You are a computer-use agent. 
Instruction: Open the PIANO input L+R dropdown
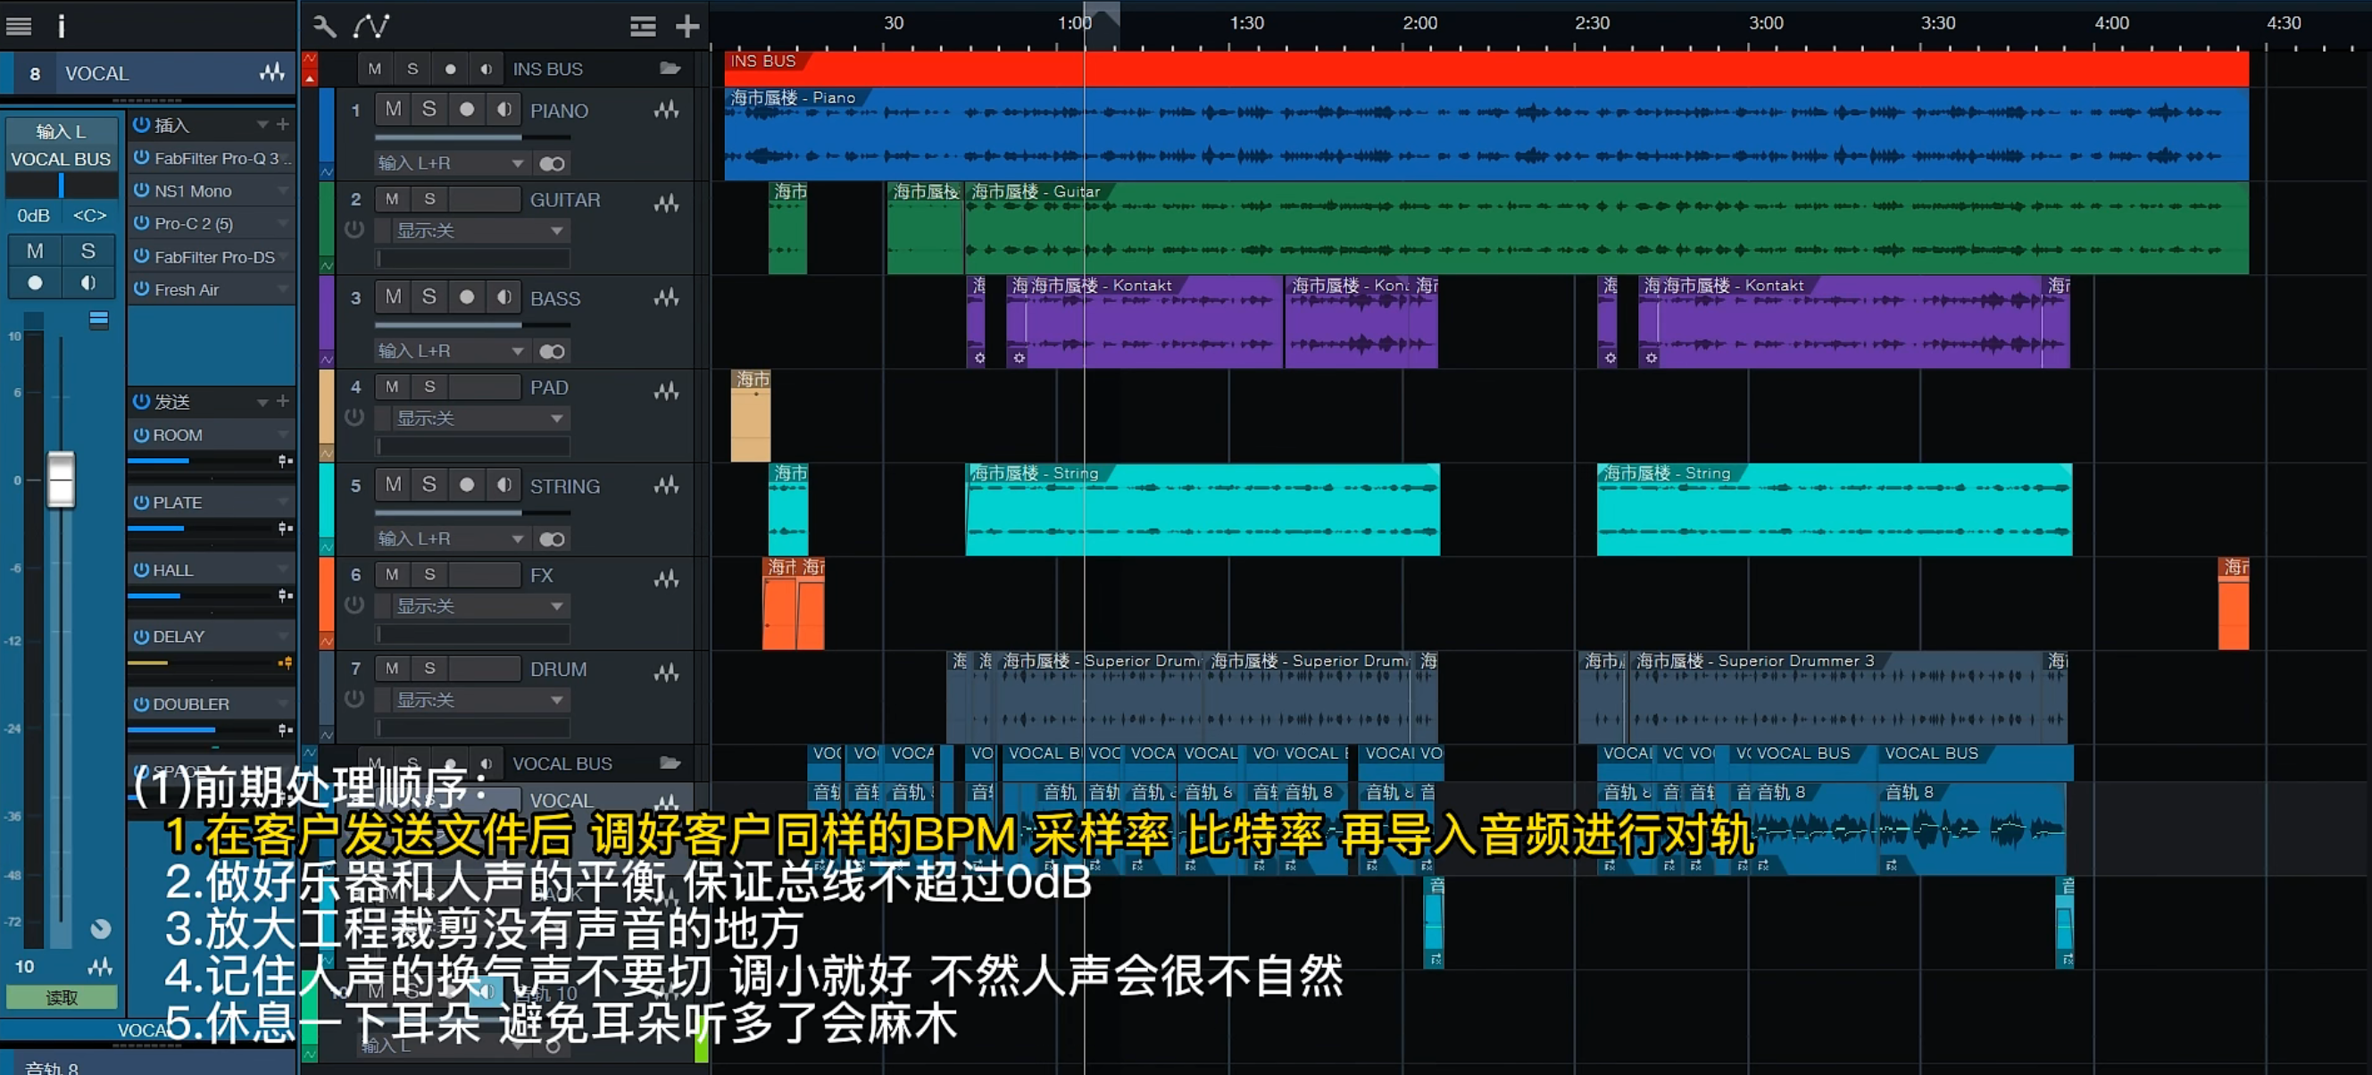click(518, 163)
